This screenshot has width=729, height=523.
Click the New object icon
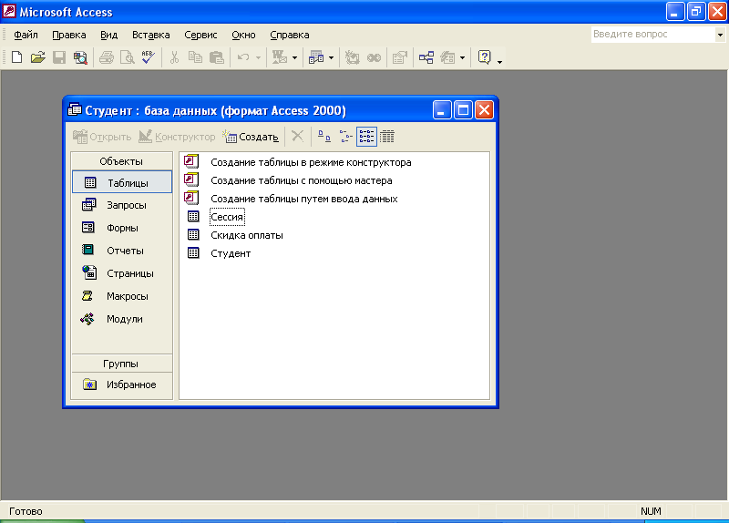click(447, 57)
